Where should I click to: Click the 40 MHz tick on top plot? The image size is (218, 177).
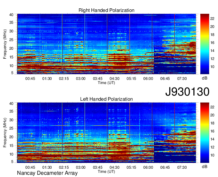coord(11,15)
